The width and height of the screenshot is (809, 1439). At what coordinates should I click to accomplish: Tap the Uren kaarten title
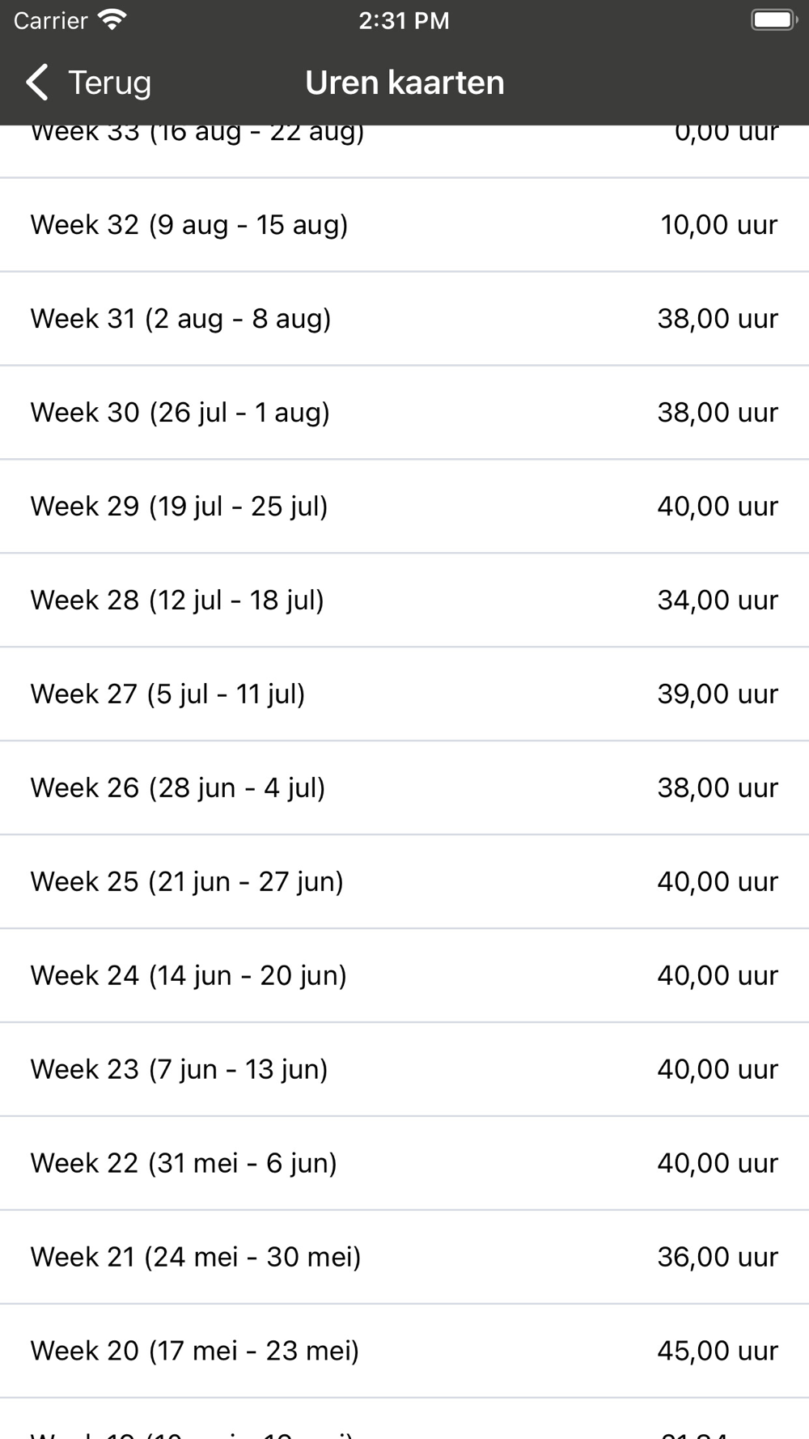click(x=404, y=83)
